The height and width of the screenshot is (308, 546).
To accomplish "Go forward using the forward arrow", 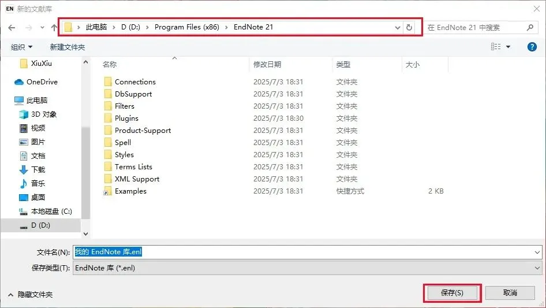I will point(28,28).
